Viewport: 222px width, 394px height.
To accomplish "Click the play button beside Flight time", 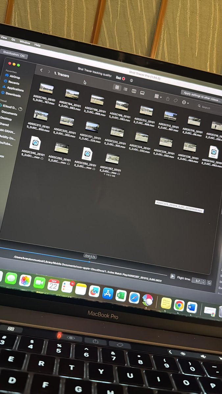I will 172,277.
